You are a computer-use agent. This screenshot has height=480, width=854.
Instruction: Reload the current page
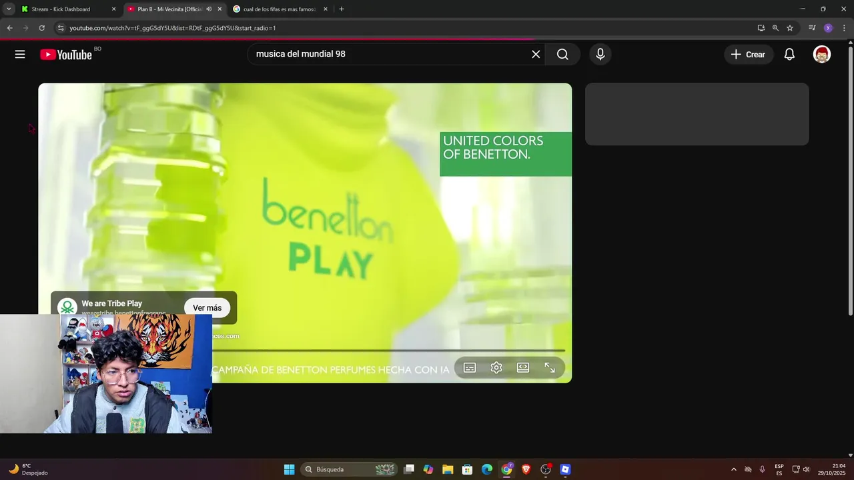point(41,28)
